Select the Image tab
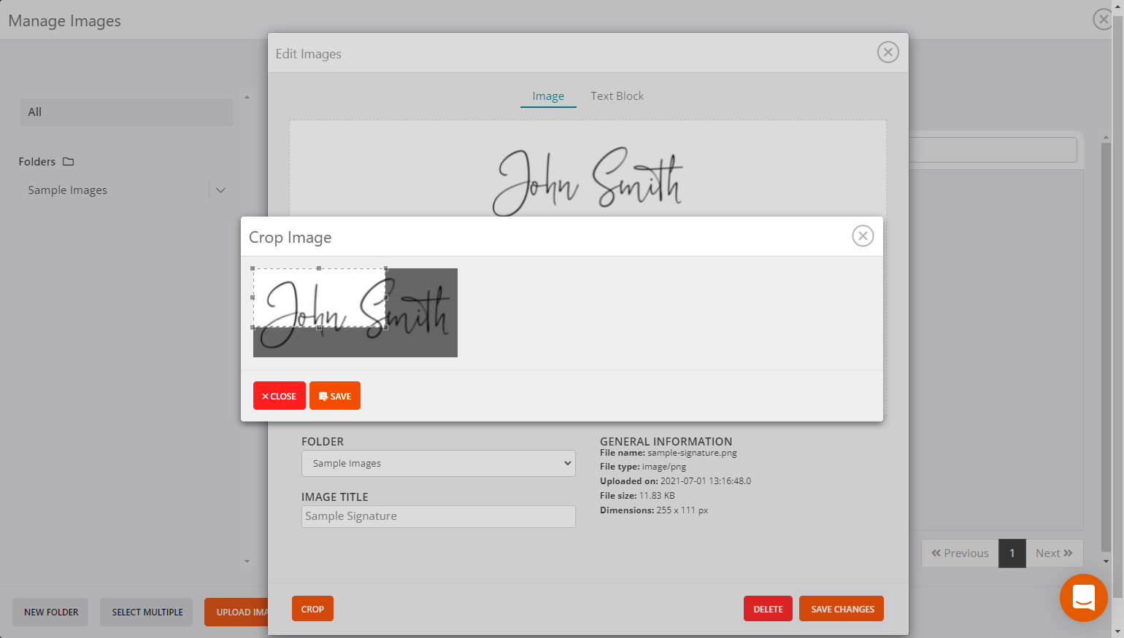Image resolution: width=1124 pixels, height=638 pixels. point(547,96)
